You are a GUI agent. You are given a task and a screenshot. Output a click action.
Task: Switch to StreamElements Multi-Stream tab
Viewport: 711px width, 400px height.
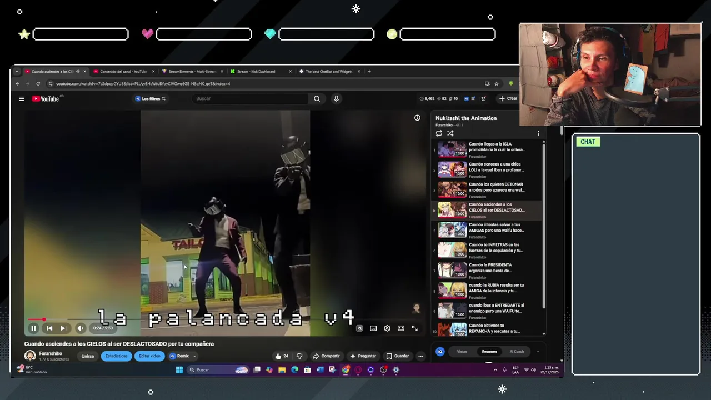pyautogui.click(x=192, y=72)
